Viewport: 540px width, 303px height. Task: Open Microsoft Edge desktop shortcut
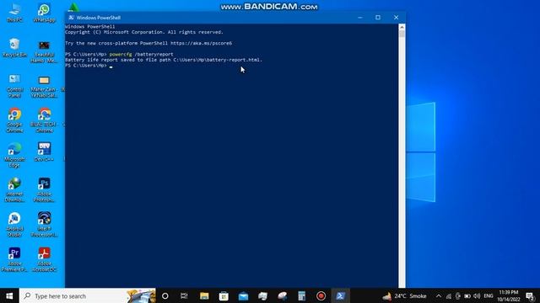(14, 155)
